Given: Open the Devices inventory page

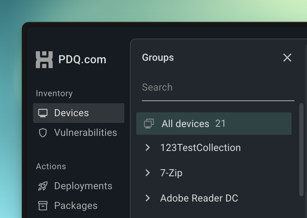Looking at the screenshot, I should (x=79, y=113).
